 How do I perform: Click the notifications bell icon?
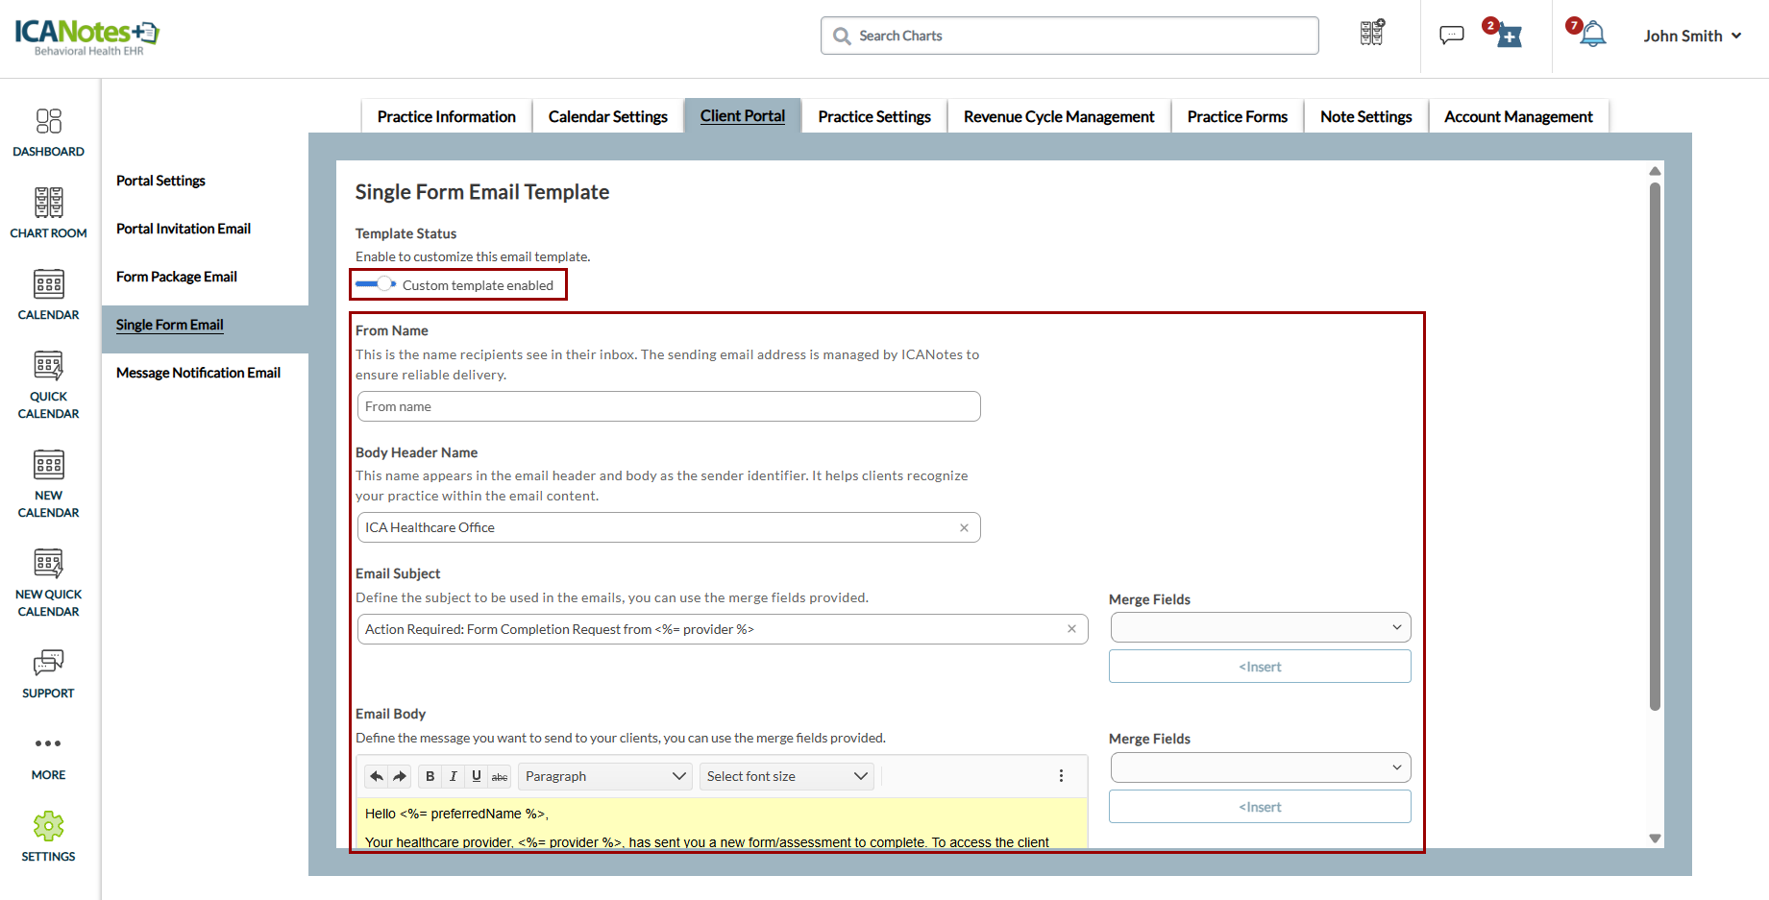point(1592,36)
